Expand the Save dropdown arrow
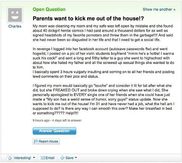 (76, 158)
